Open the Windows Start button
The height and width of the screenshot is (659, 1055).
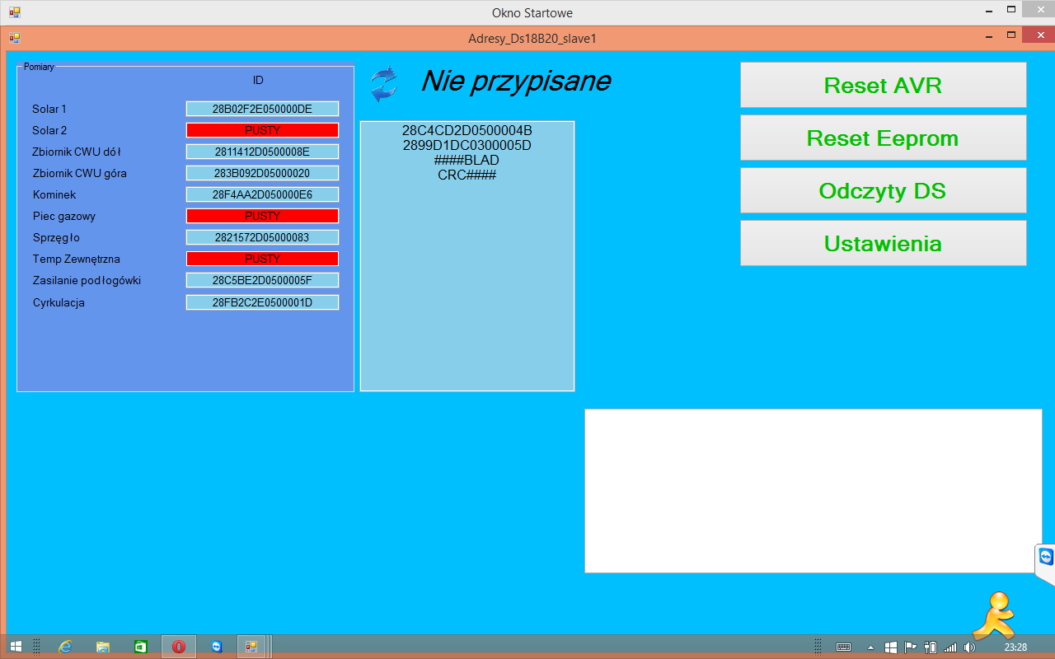click(x=16, y=647)
